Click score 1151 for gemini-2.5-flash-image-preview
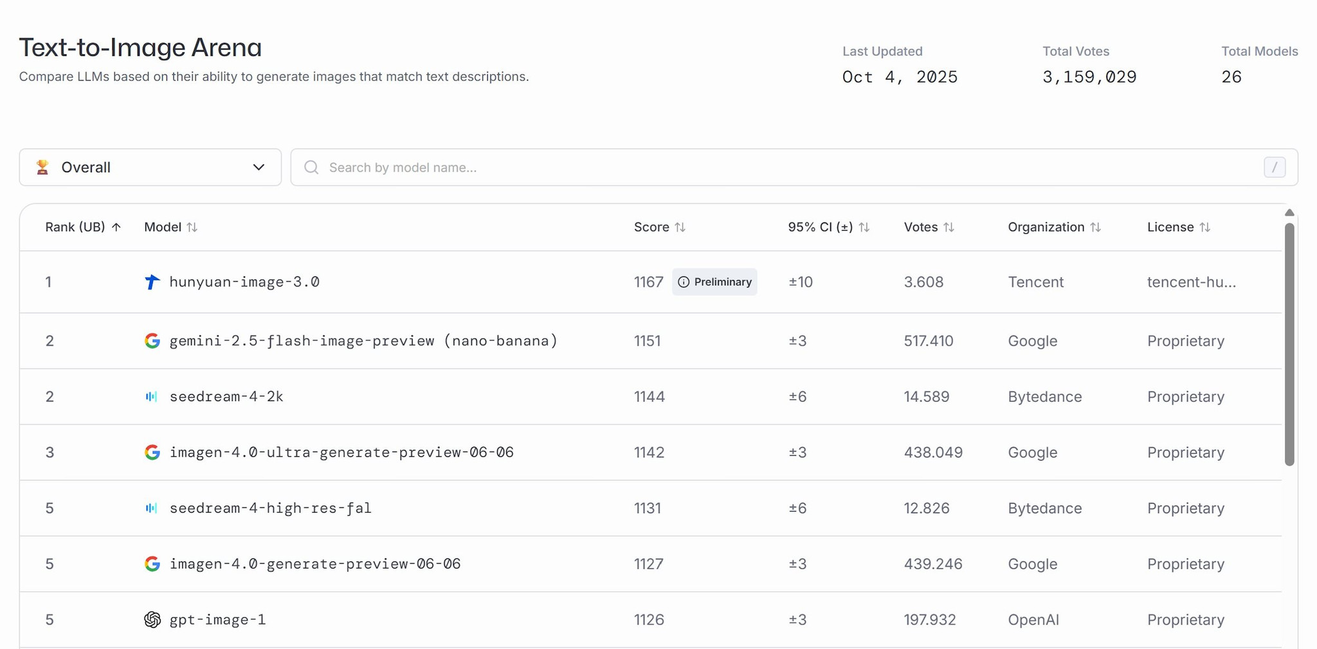This screenshot has height=649, width=1317. 648,341
